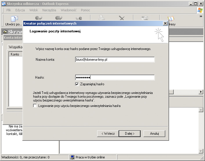Select the Wszystko tab in Konta internetowe
The image size is (205, 161).
pyautogui.click(x=15, y=47)
